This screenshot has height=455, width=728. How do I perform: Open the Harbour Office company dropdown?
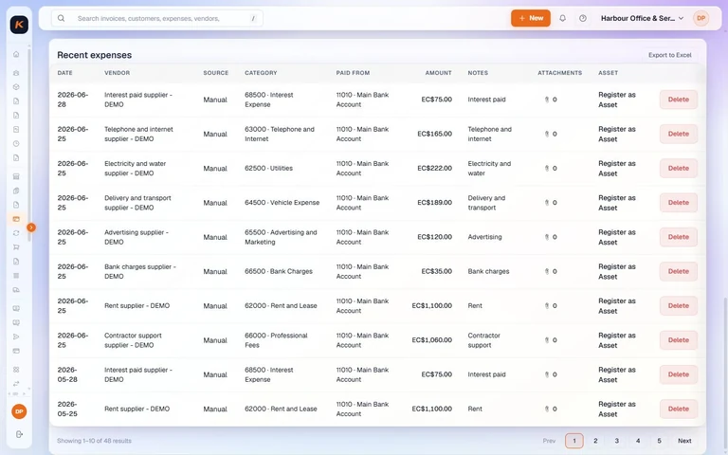642,18
